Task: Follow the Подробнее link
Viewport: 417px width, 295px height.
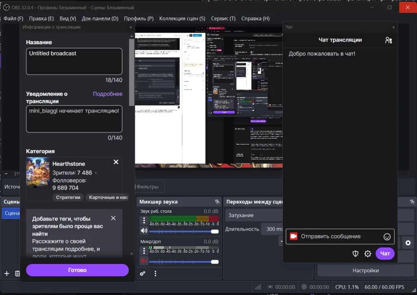Action: coord(108,94)
